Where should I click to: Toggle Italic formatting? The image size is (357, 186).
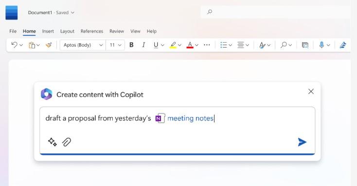(x=143, y=45)
